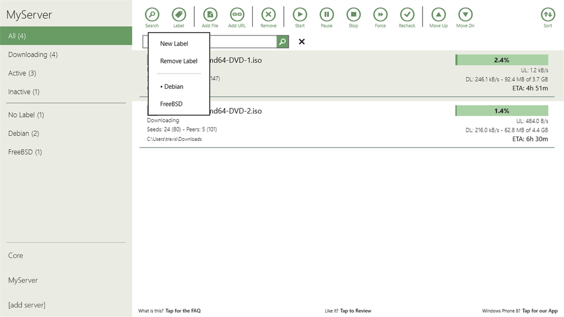Select the FreeBSD label in popup
Viewport: 564px width, 317px height.
[171, 104]
